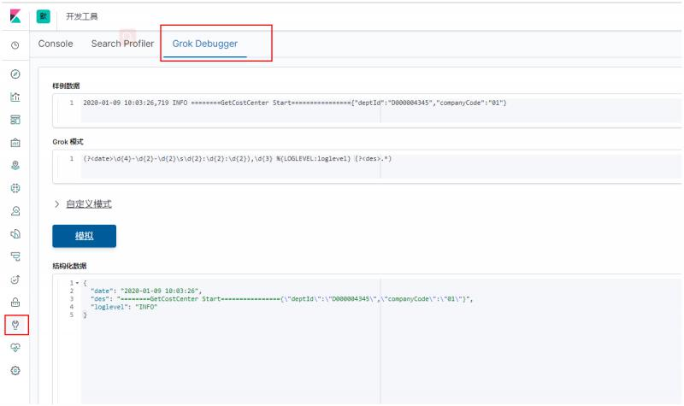Switch to the Search Profiler tab
This screenshot has width=684, height=406.
[122, 44]
